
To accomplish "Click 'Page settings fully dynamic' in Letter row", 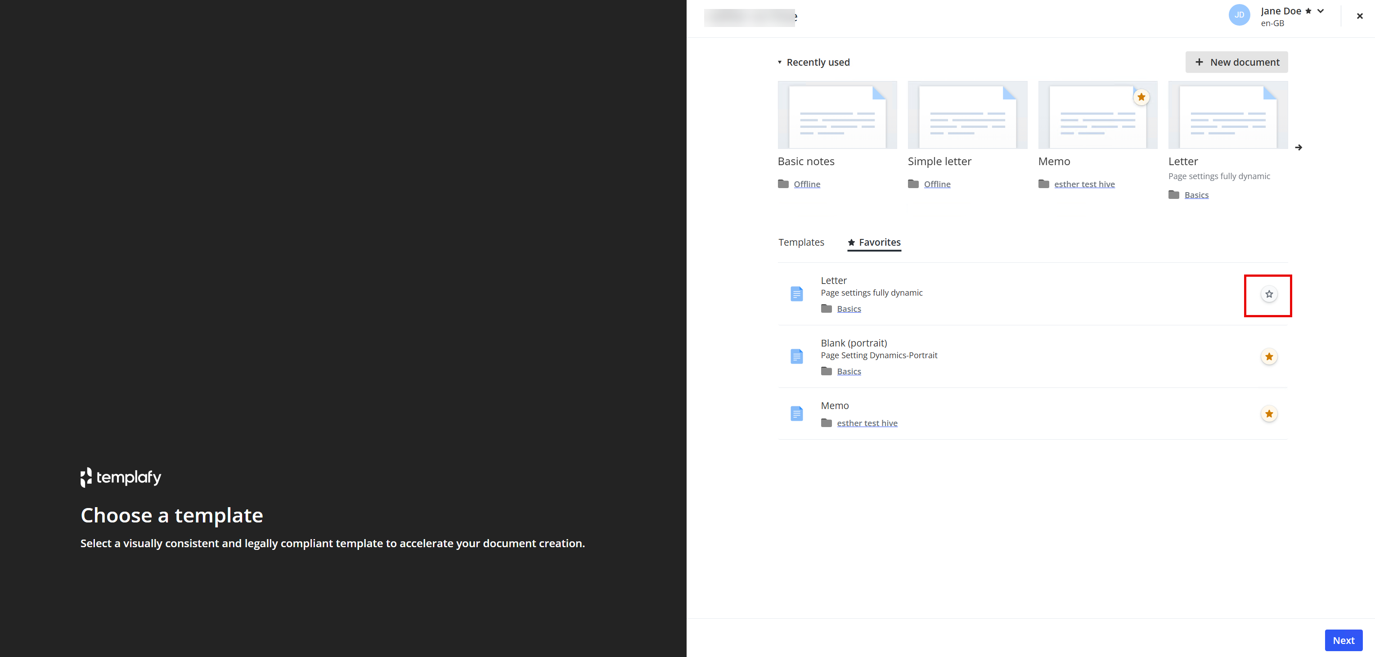I will [872, 293].
